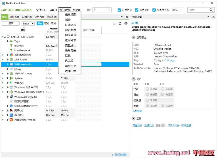Click the Edit tags link
Screen dimensions: 217x158
pyautogui.click(x=169, y=60)
